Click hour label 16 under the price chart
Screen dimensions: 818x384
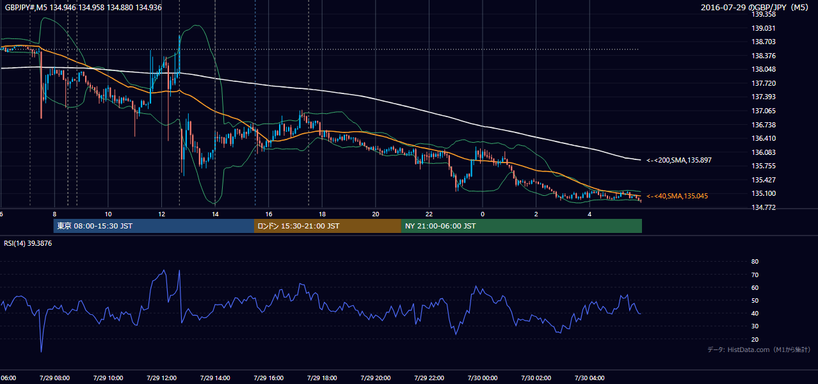(269, 214)
